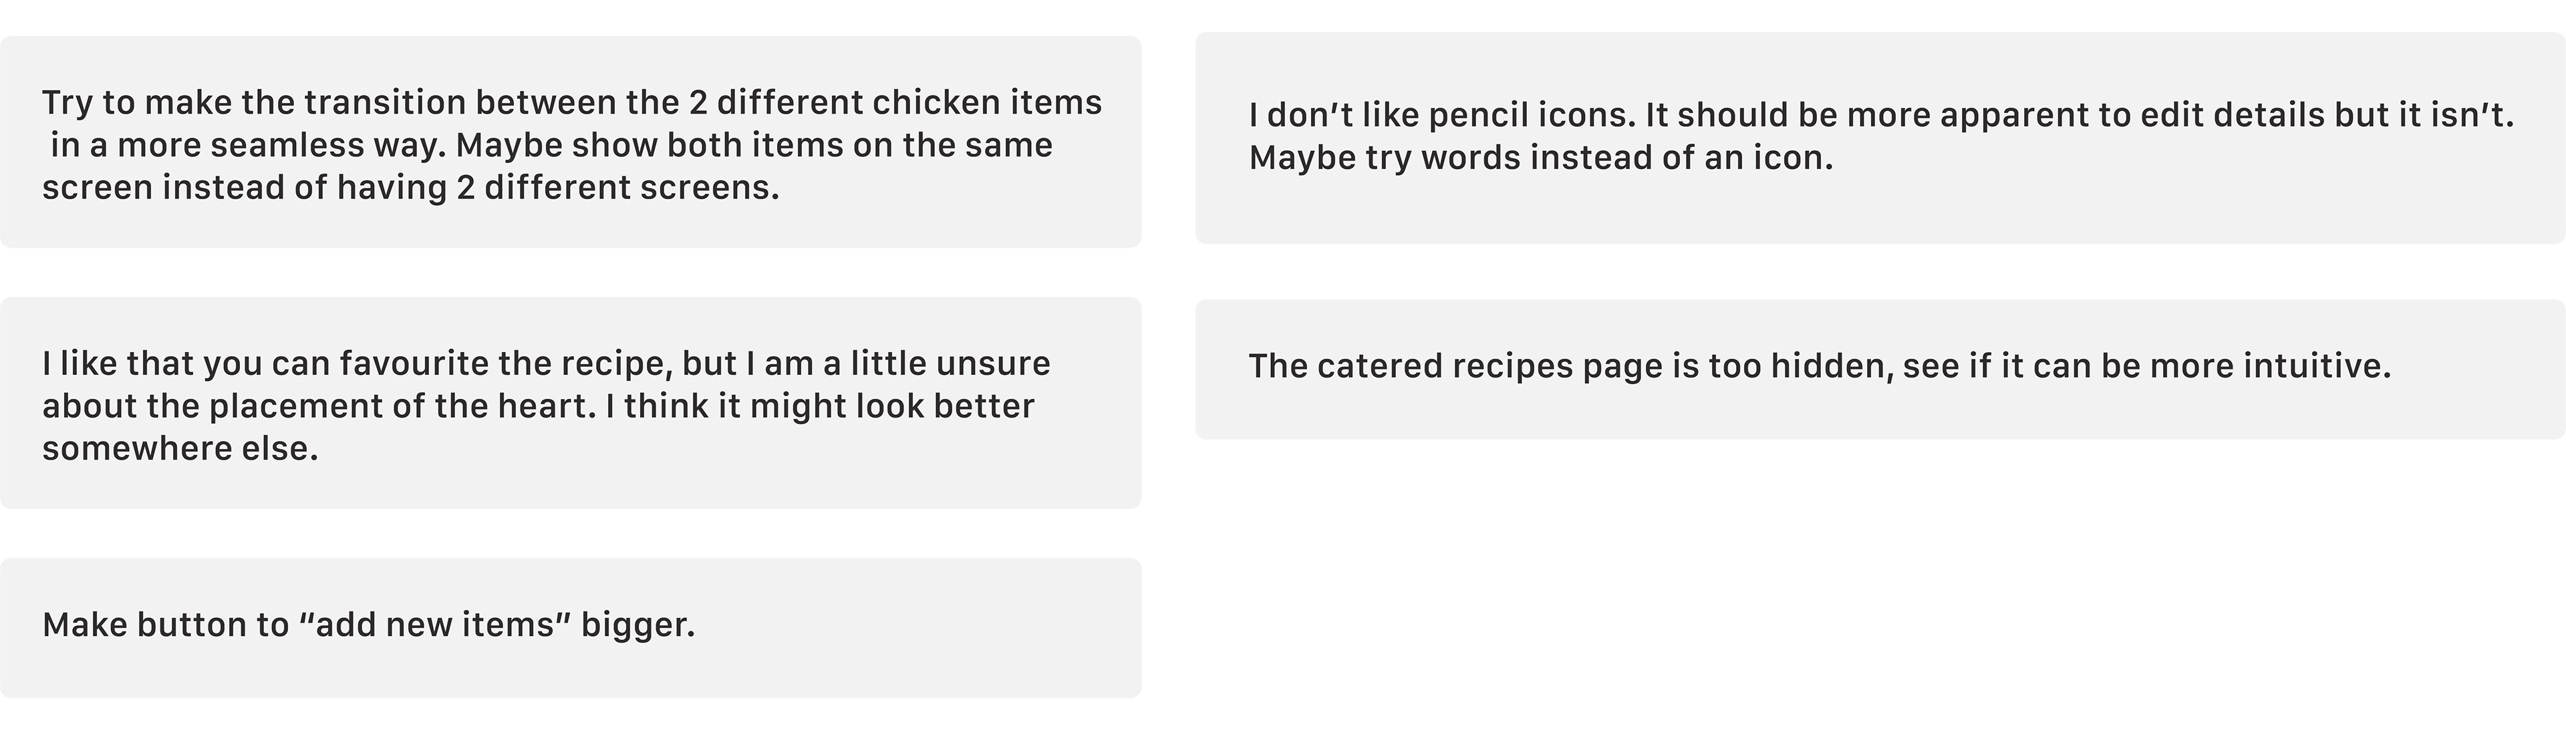Image resolution: width=2566 pixels, height=741 pixels.
Task: Select the catered recipes page feedback card
Action: tap(1880, 369)
